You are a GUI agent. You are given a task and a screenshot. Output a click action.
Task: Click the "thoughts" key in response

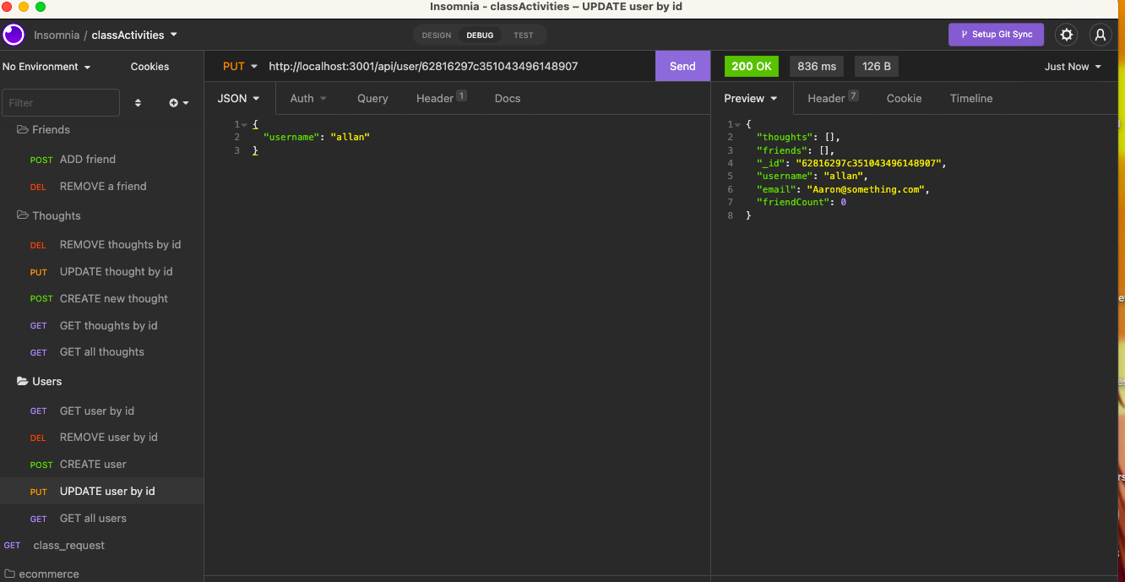click(x=785, y=137)
